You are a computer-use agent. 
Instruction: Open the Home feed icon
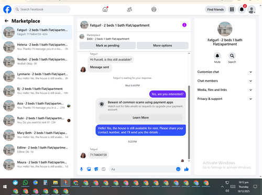click(105, 9)
